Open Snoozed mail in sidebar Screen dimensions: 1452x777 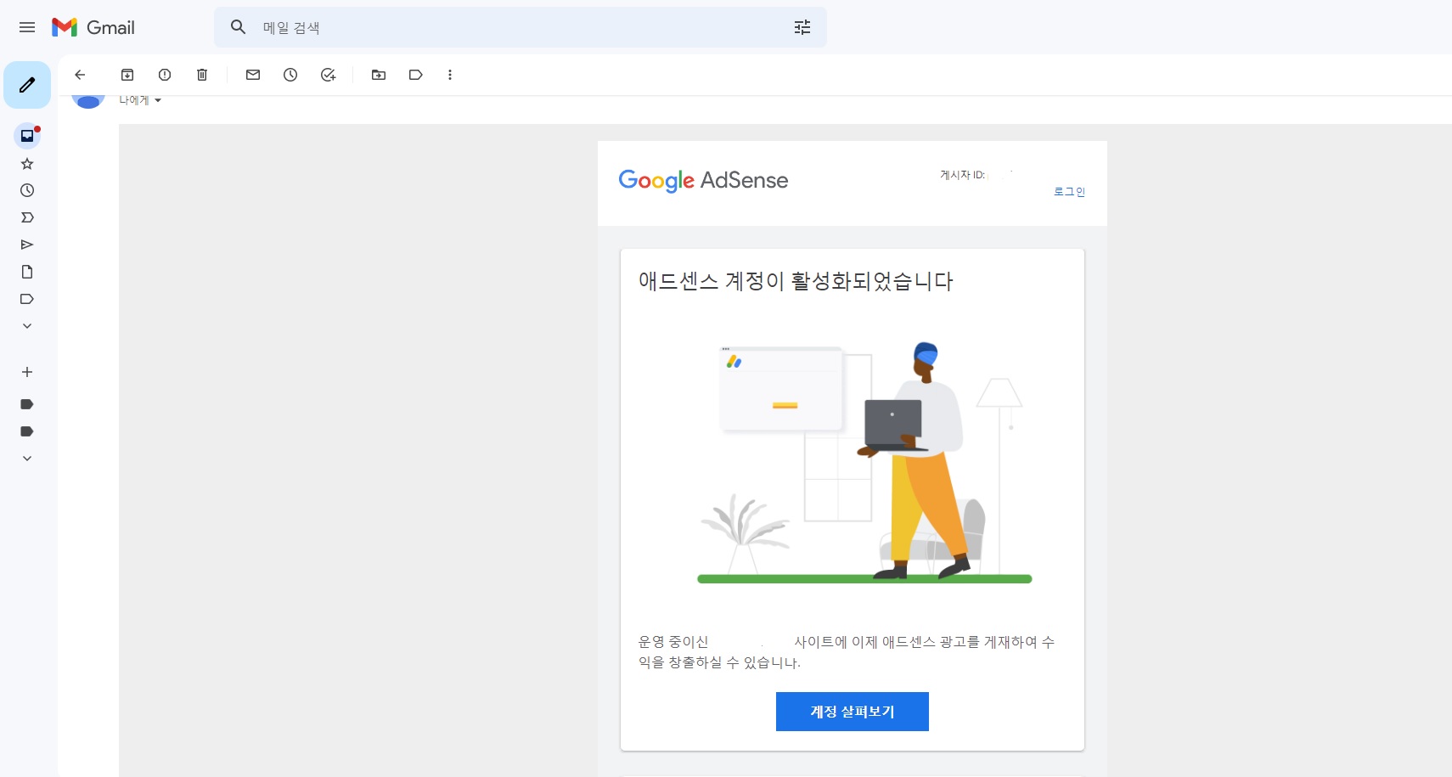coord(27,190)
